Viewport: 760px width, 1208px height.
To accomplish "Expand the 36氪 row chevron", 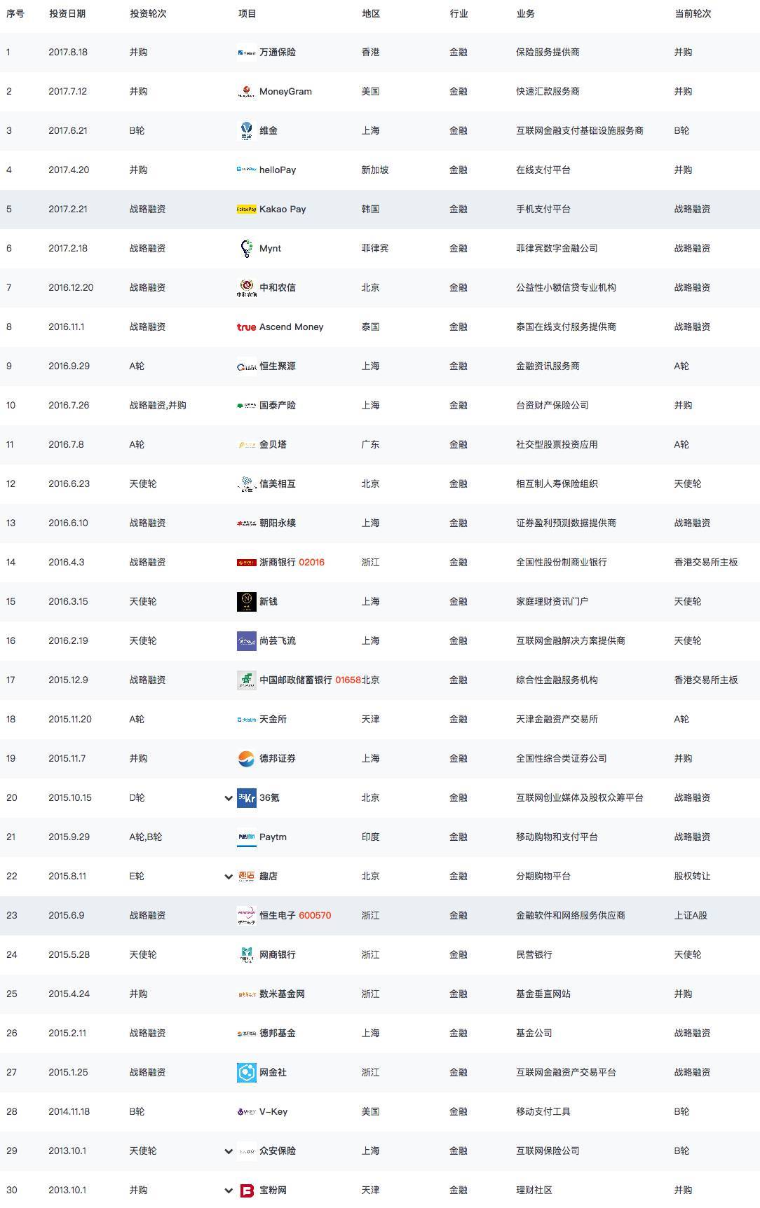I will tap(229, 798).
